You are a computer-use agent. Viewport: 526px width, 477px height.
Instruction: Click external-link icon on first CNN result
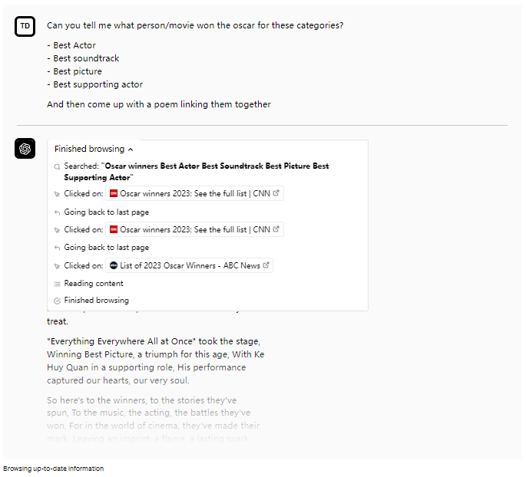(276, 194)
